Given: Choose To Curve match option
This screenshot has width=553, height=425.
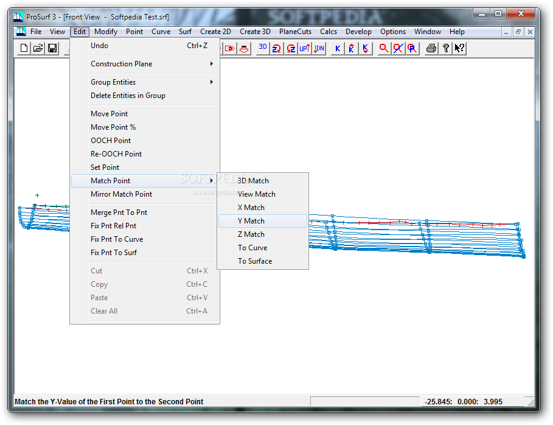Looking at the screenshot, I should coord(263,248).
